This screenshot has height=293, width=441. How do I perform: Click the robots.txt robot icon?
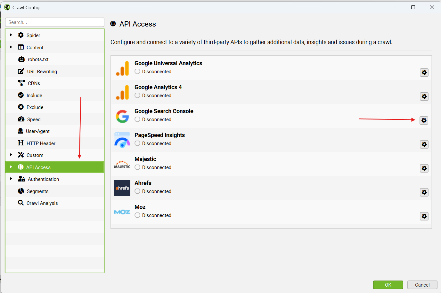pos(21,59)
